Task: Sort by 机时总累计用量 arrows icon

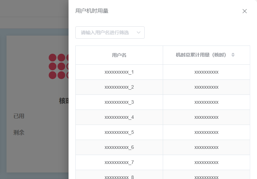Action: tap(233, 55)
